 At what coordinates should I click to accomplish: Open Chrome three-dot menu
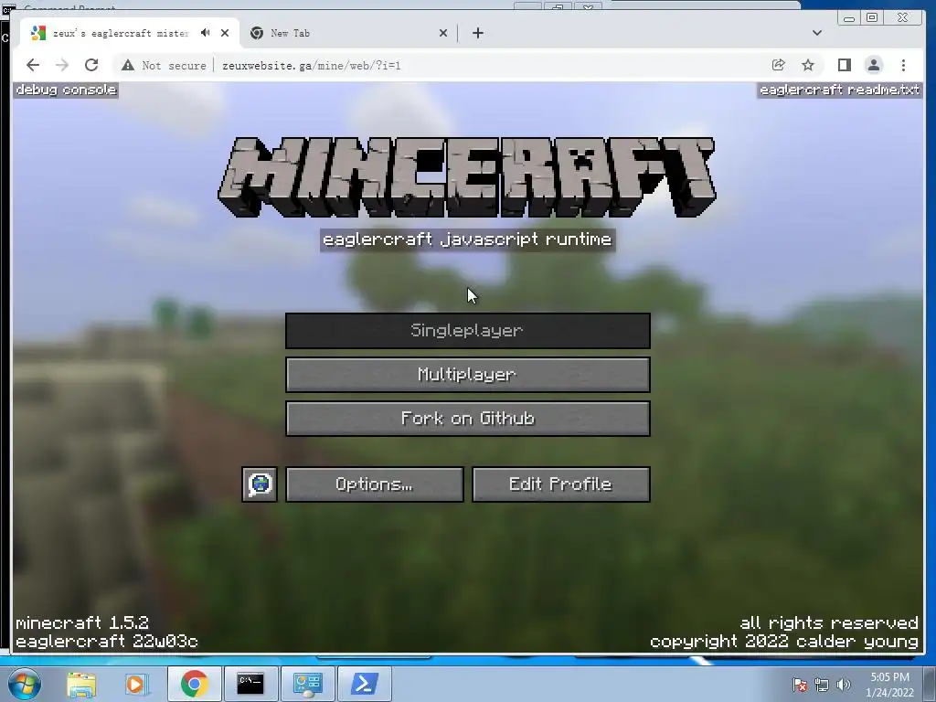(x=903, y=65)
